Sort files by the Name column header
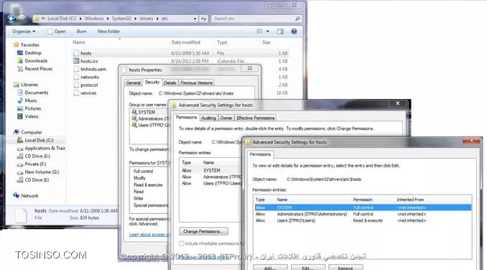487x270 pixels. 78,42
